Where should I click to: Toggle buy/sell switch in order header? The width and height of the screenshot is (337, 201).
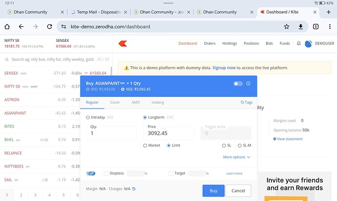coord(238,84)
